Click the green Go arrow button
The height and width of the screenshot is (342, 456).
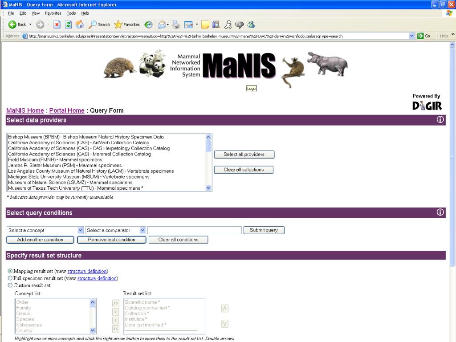[x=420, y=36]
